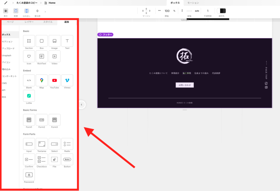Insert a YouTube embed
This screenshot has height=191, width=280.
click(x=54, y=80)
